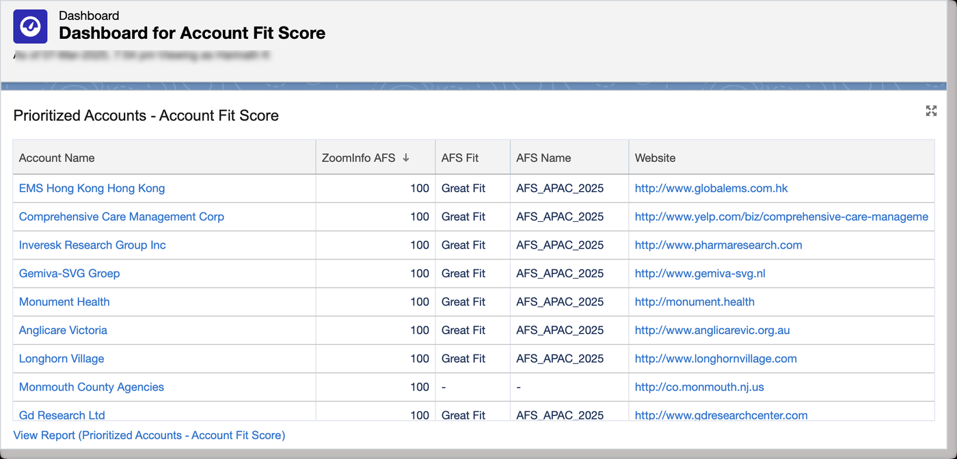Open the Anglicare Victoria account

[x=63, y=330]
